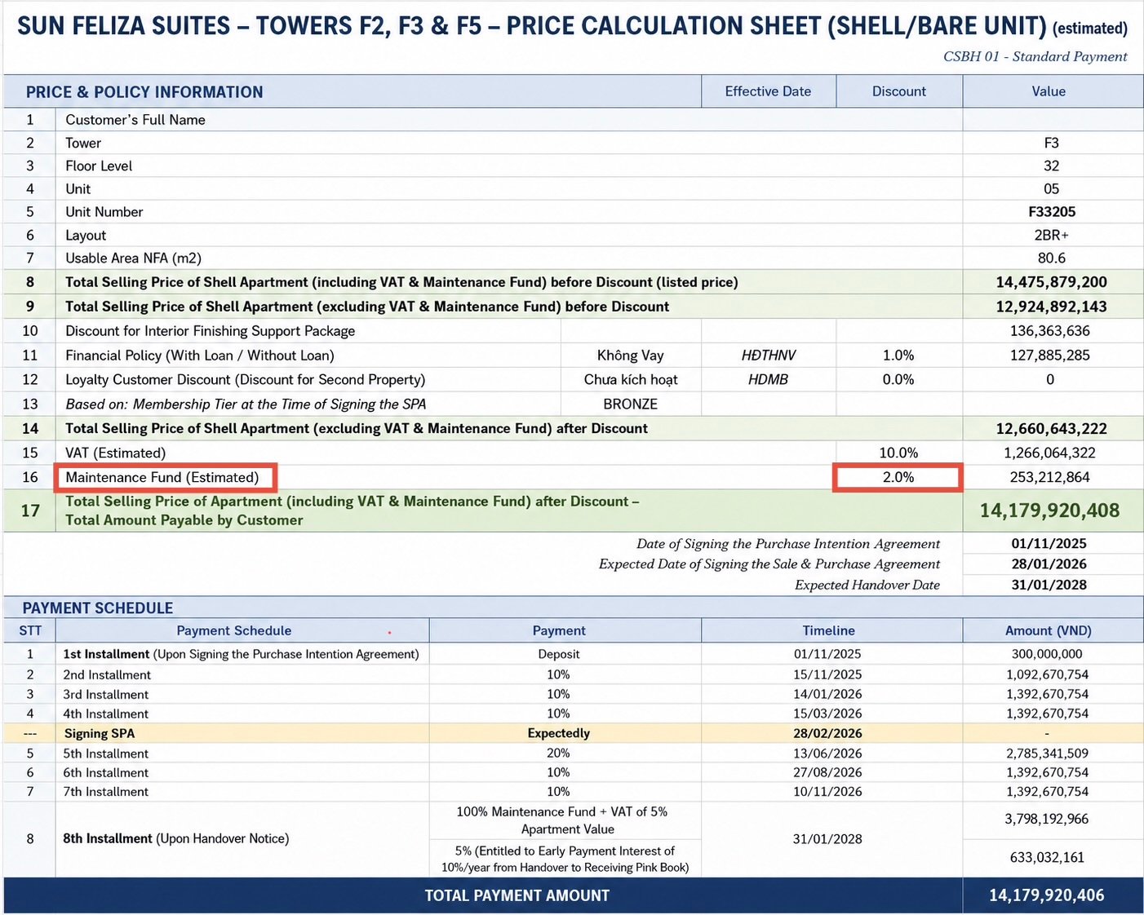Image resolution: width=1144 pixels, height=915 pixels.
Task: Select the 5th Installment amount 2,785,341,509
Action: [1047, 754]
